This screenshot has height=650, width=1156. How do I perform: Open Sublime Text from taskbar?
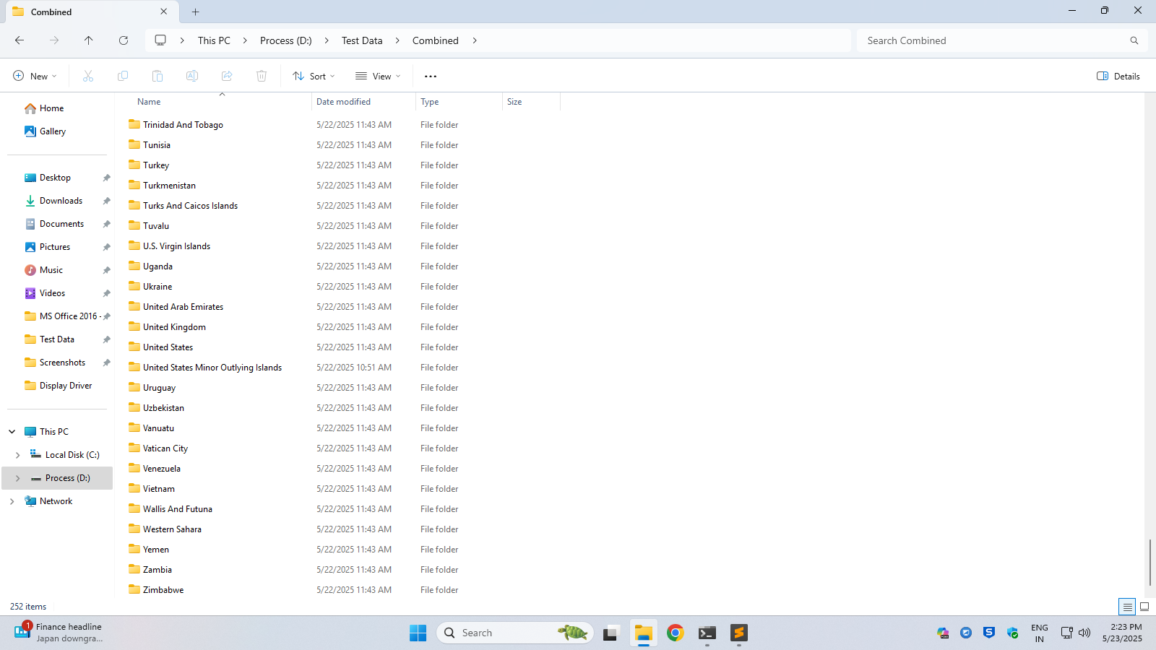pos(738,633)
